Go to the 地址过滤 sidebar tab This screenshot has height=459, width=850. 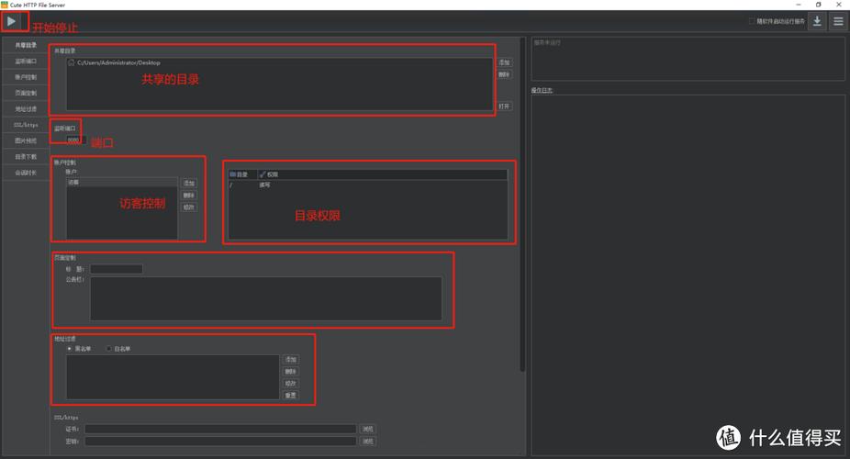(x=26, y=108)
